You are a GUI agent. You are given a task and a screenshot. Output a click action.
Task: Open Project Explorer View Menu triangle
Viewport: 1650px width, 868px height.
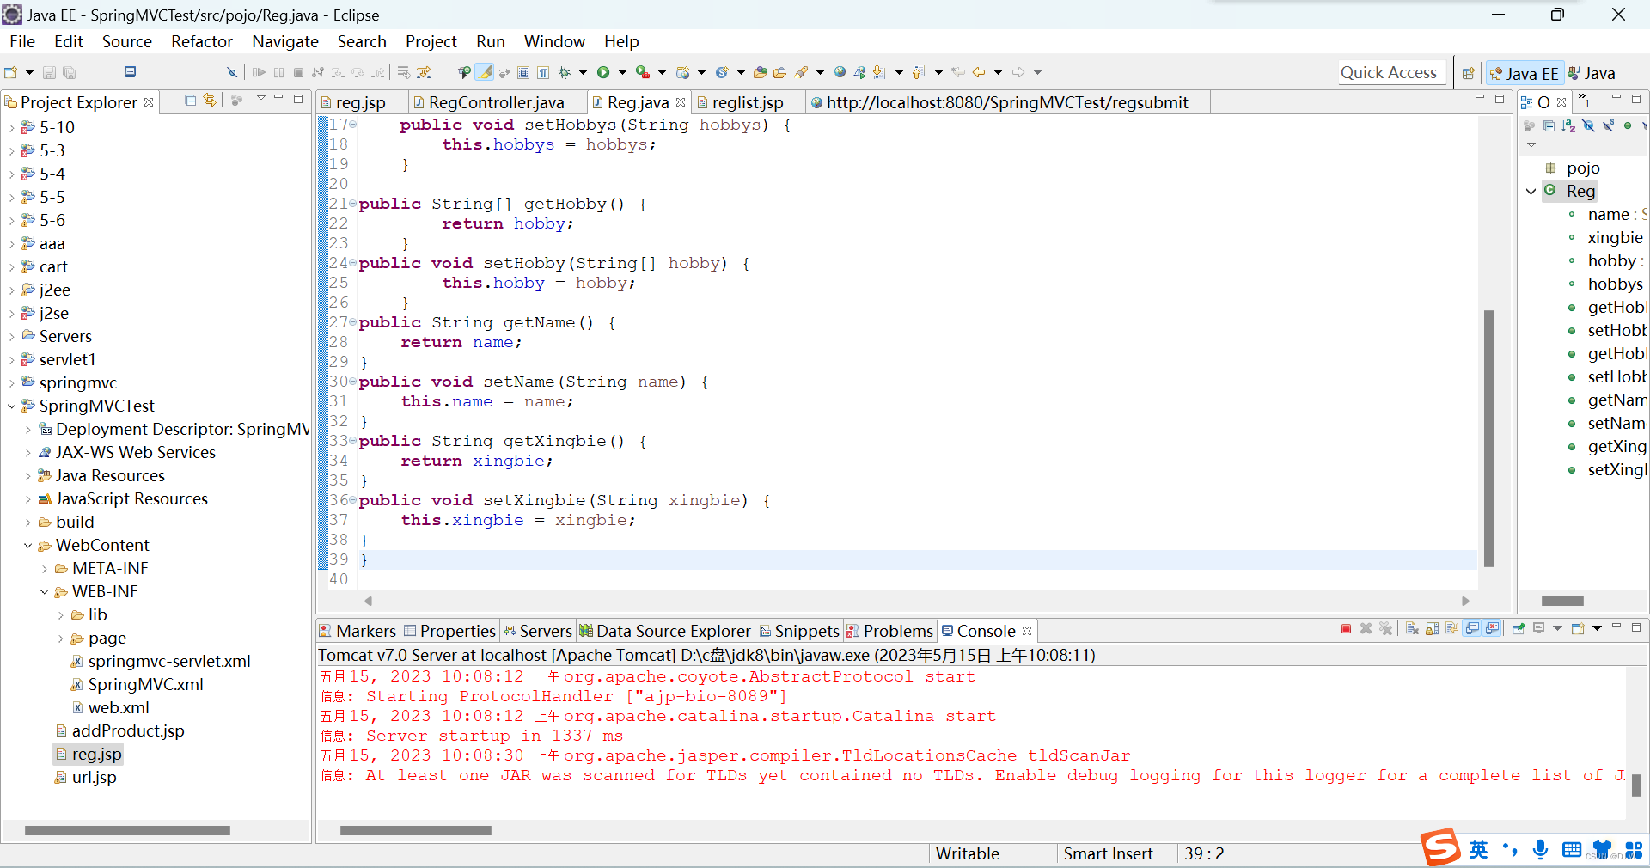coord(260,100)
